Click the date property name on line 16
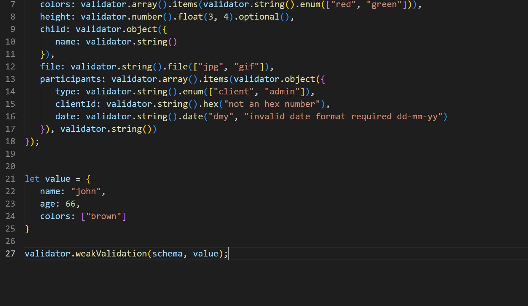Image resolution: width=528 pixels, height=306 pixels. 66,116
